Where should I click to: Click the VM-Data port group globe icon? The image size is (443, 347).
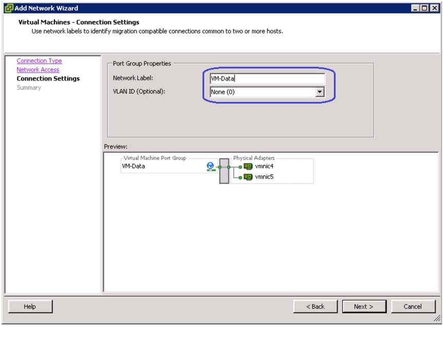click(210, 167)
